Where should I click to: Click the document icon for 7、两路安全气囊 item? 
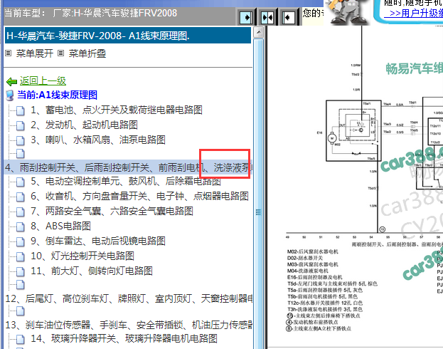21,212
